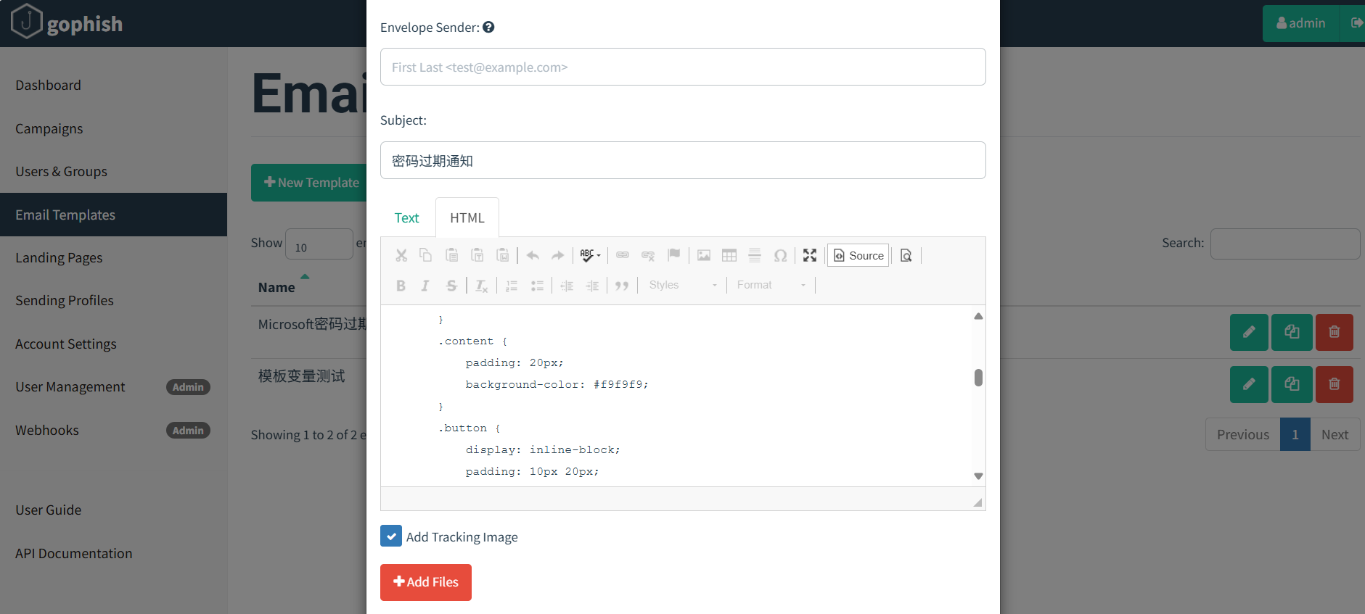This screenshot has height=614, width=1365.
Task: Click the special character omega icon
Action: click(780, 255)
